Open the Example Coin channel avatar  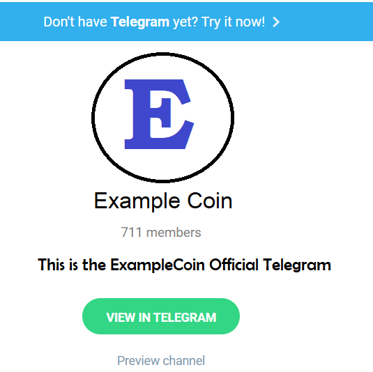coord(162,118)
